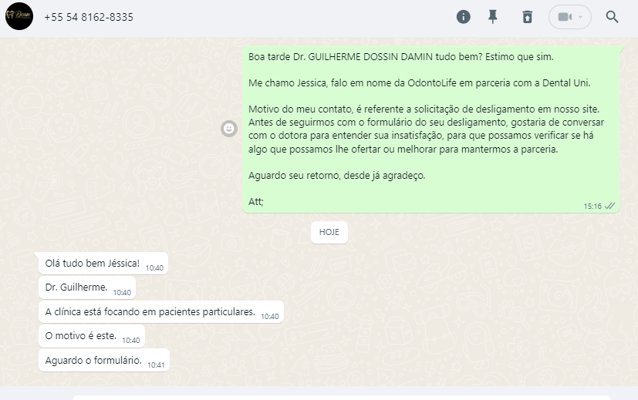This screenshot has height=400, width=638.
Task: Select the message 'Olá tudo bem Jéssica!'
Action: [x=103, y=264]
